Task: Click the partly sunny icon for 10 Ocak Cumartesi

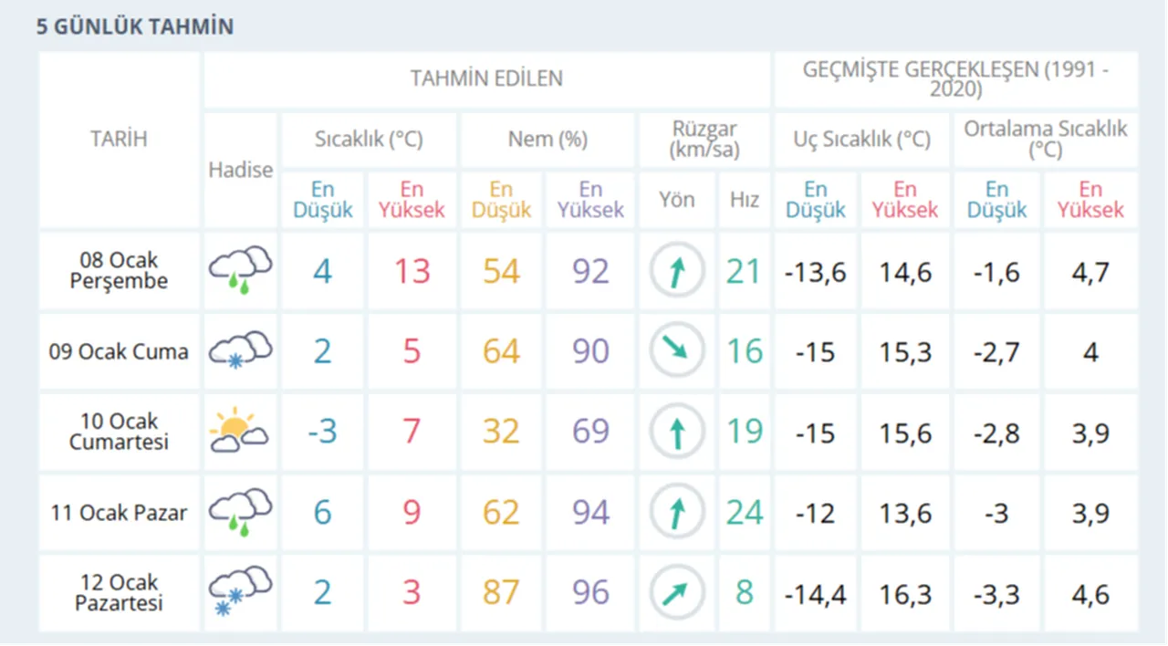Action: click(239, 431)
